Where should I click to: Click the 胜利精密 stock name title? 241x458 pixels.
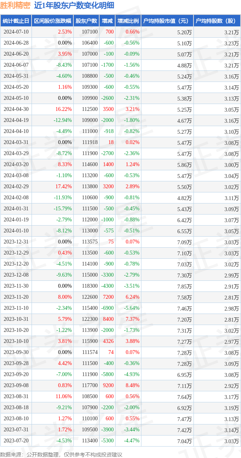15,5
